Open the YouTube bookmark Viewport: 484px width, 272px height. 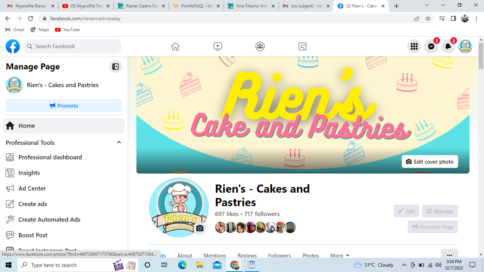pyautogui.click(x=67, y=30)
